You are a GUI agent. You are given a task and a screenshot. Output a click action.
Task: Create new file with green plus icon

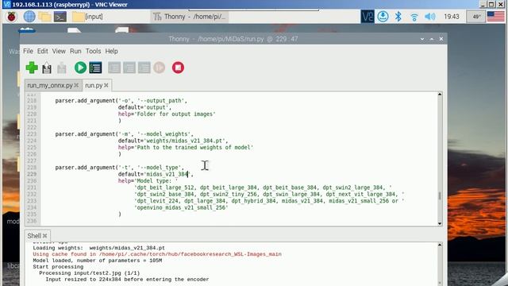32,68
